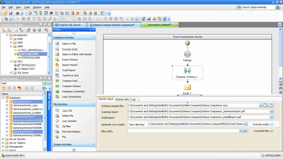Select the Compare Schema activity in Toolbox
Image resolution: width=283 pixels, height=159 pixels.
pyautogui.click(x=71, y=86)
